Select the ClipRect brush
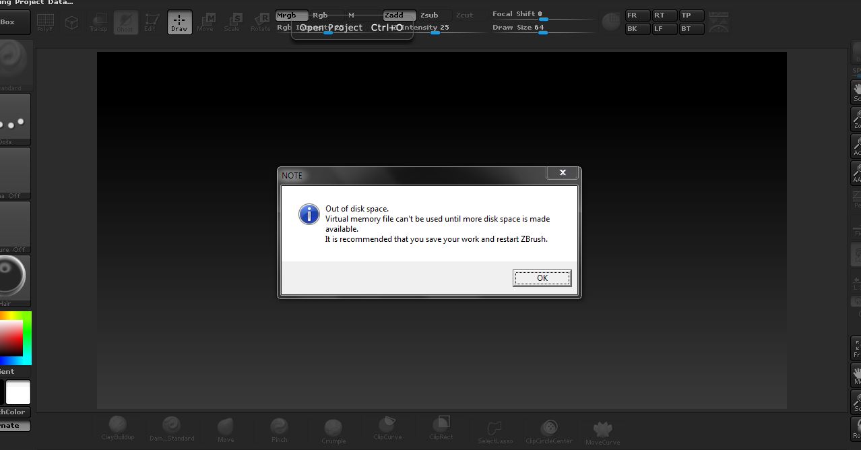 pyautogui.click(x=441, y=428)
